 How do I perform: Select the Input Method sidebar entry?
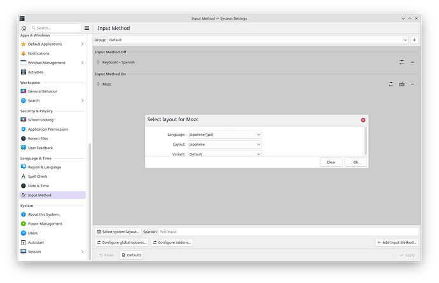coord(52,195)
